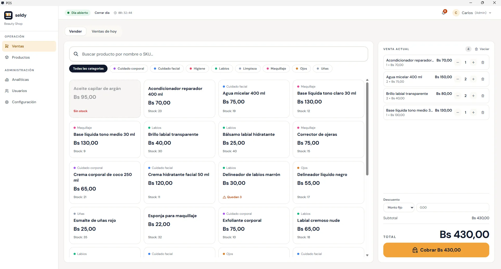Open the notifications bell icon
This screenshot has width=501, height=269.
click(x=444, y=13)
